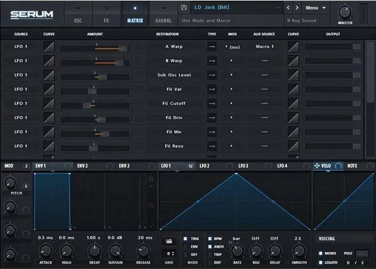The image size is (376, 269).
Task: Click the Attack knob of ENV 1
Action: coord(46,251)
